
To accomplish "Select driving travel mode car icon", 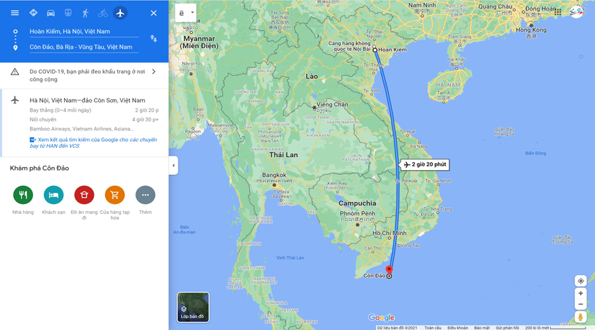I will click(50, 13).
